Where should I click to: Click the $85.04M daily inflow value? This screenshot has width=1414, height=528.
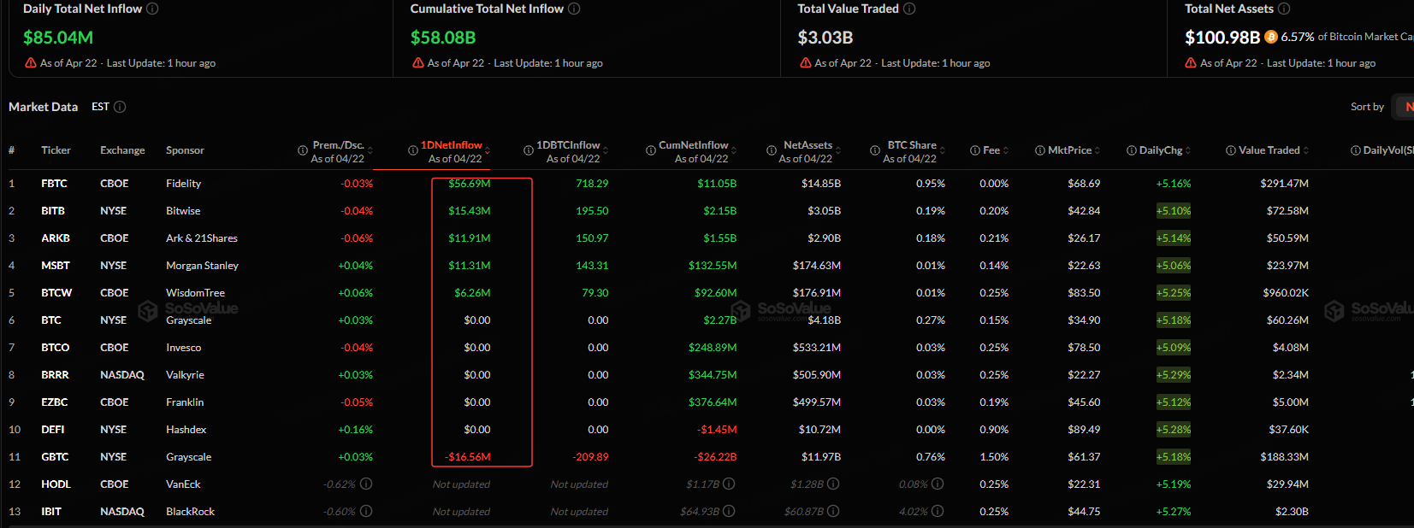tap(58, 38)
